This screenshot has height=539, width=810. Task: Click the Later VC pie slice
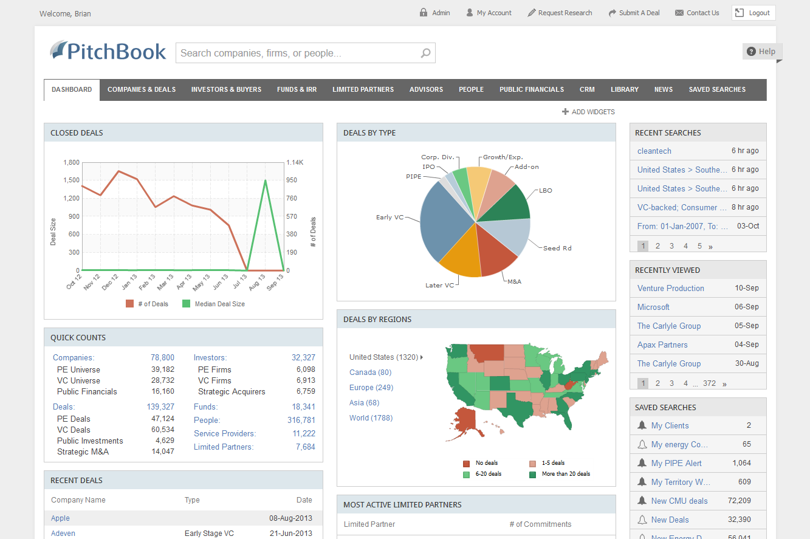coord(462,255)
